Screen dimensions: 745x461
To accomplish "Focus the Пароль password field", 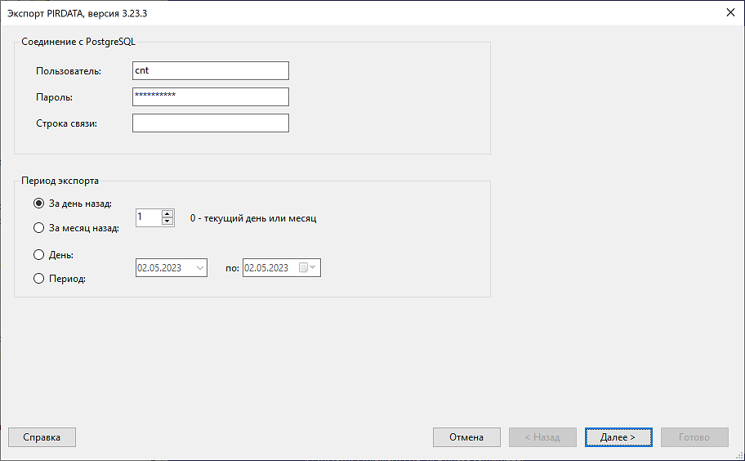I will click(210, 97).
